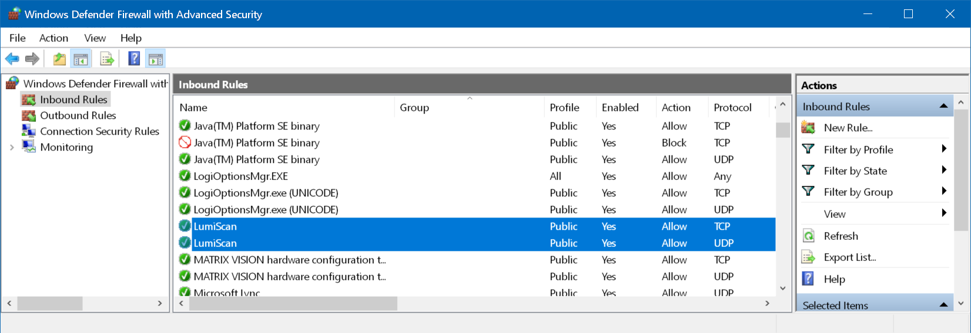Open the Filter by State submenu arrow

pyautogui.click(x=944, y=170)
